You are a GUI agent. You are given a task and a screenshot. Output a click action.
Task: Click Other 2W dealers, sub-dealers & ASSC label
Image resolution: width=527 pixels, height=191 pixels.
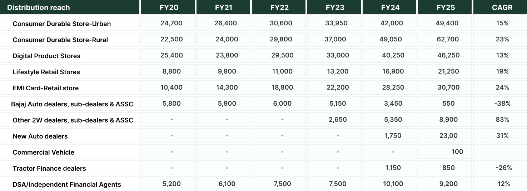(73, 120)
